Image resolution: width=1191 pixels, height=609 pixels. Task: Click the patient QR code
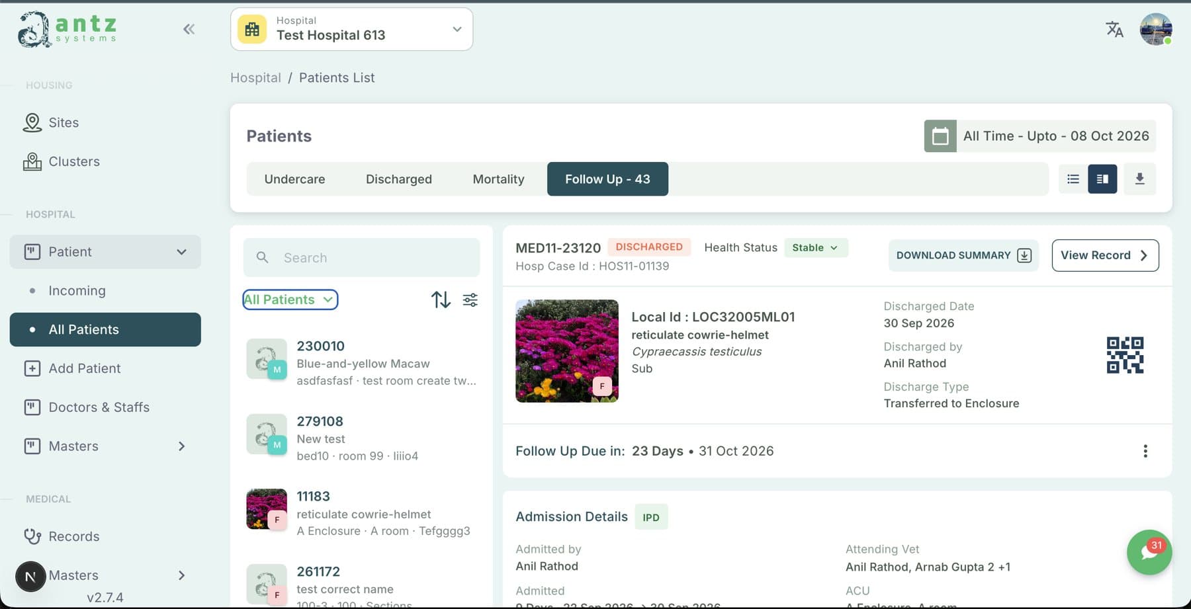click(x=1125, y=355)
